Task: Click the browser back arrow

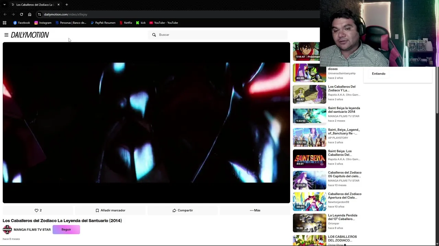Action: (x=5, y=14)
